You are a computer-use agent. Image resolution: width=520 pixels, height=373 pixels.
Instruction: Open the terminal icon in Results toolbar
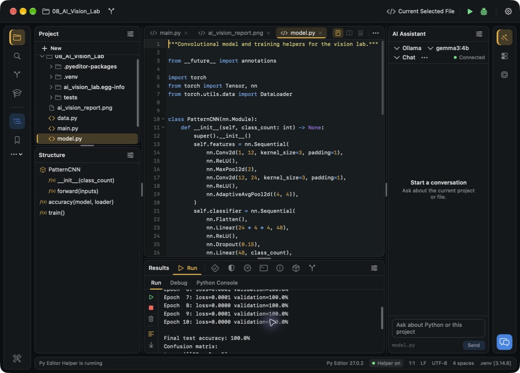point(263,268)
